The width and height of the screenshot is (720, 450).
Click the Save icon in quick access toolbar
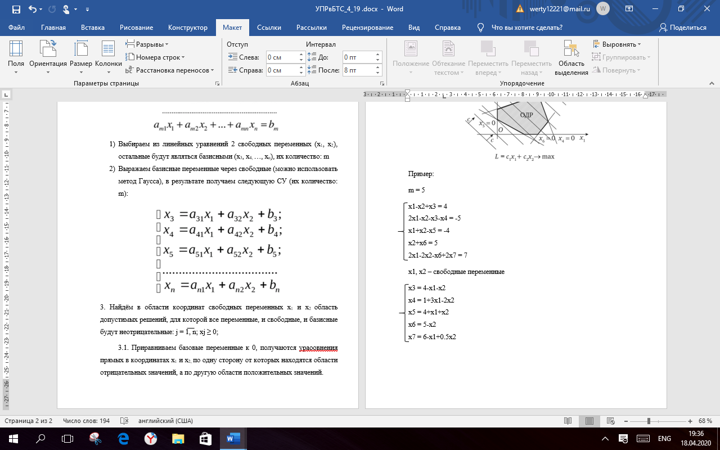(16, 9)
